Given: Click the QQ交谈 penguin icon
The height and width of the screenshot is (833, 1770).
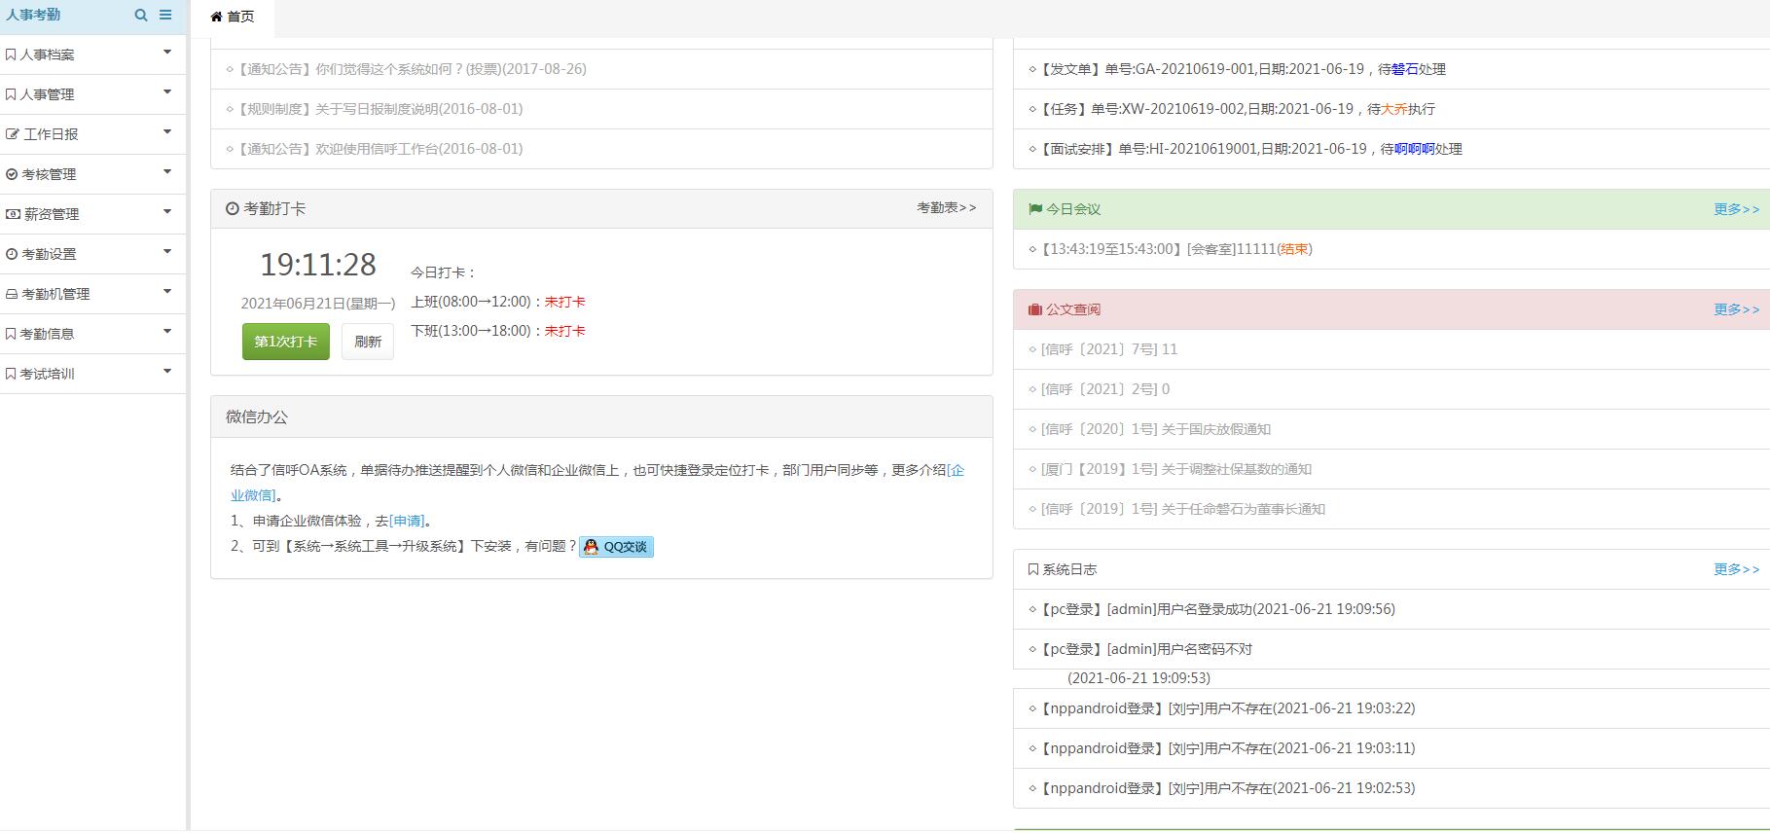Looking at the screenshot, I should pyautogui.click(x=591, y=547).
